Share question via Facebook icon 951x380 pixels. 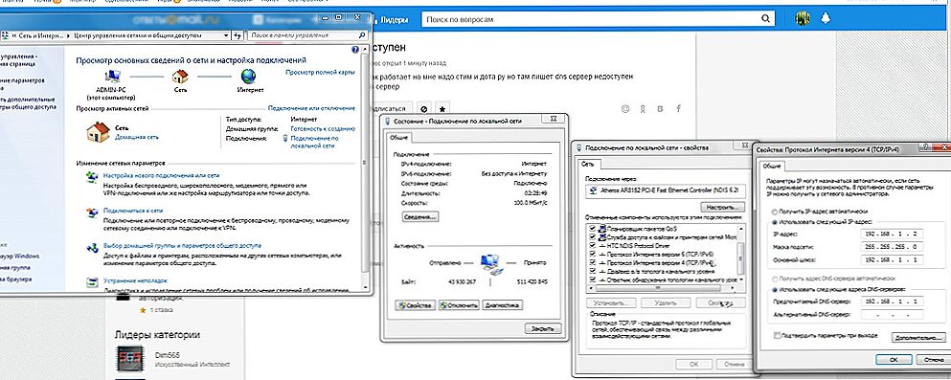click(x=679, y=109)
